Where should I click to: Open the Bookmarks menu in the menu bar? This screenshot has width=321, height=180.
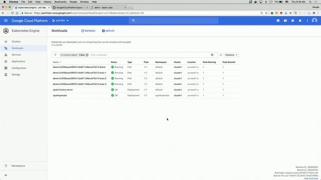(x=60, y=2)
